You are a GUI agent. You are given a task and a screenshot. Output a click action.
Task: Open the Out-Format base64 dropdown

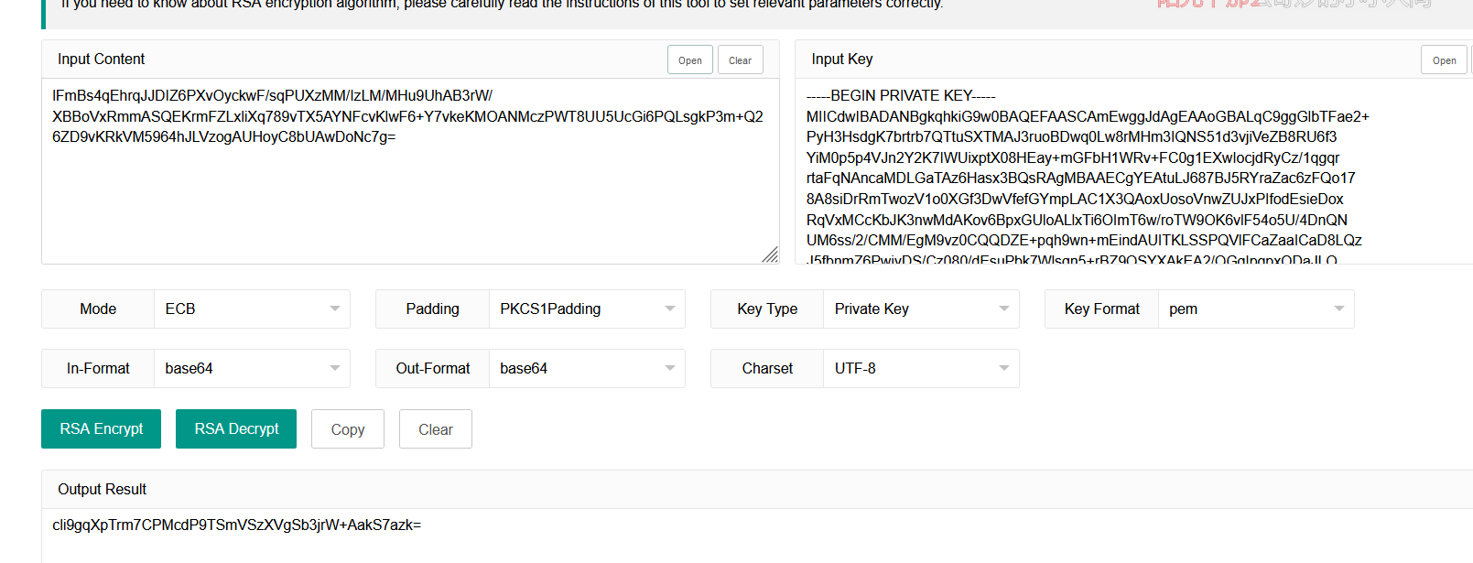click(587, 368)
